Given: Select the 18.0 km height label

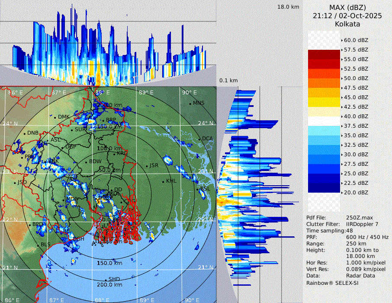Looking at the screenshot, I should [x=288, y=7].
